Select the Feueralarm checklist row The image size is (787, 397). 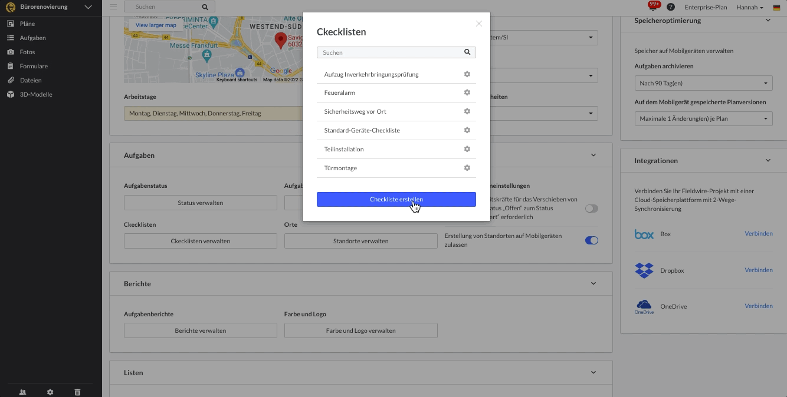click(396, 92)
